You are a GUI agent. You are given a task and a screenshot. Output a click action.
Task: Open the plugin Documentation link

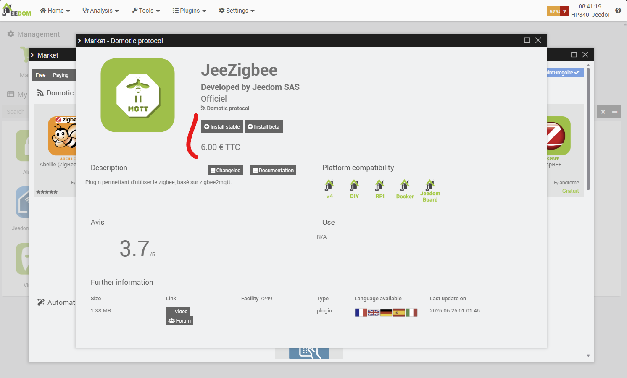[273, 170]
